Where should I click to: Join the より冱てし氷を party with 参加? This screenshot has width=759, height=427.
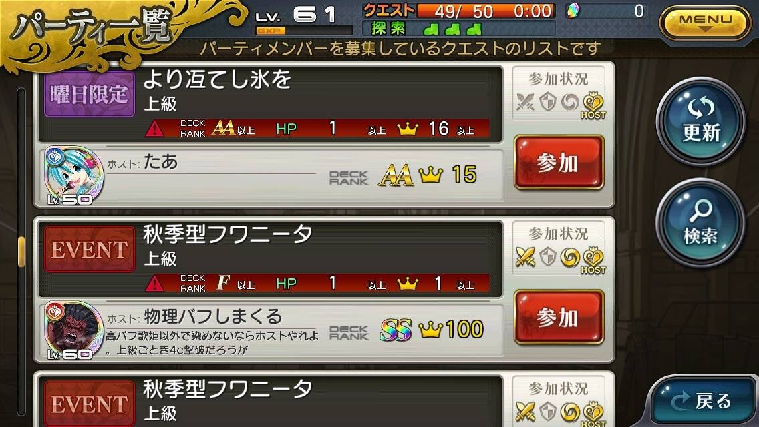pos(559,163)
